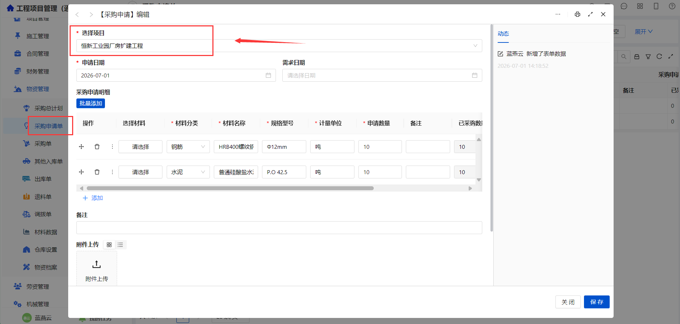The width and height of the screenshot is (680, 324).
Task: Delete the 水泥 row with trash icon
Action: [97, 172]
